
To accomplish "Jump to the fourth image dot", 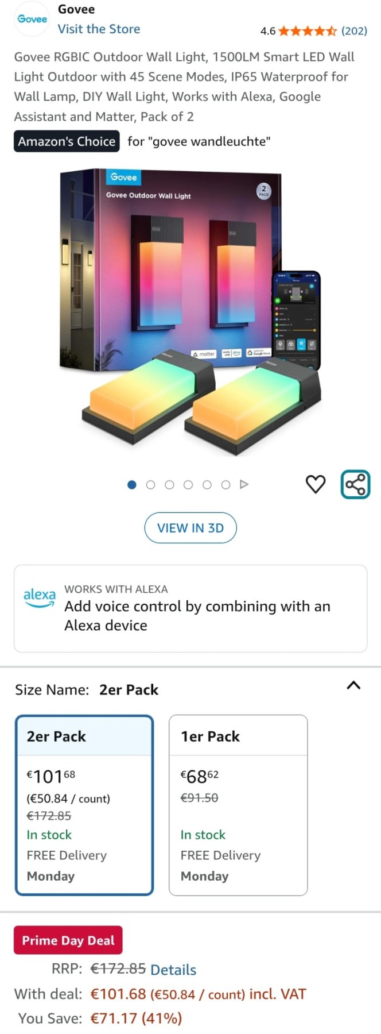I will pos(188,484).
